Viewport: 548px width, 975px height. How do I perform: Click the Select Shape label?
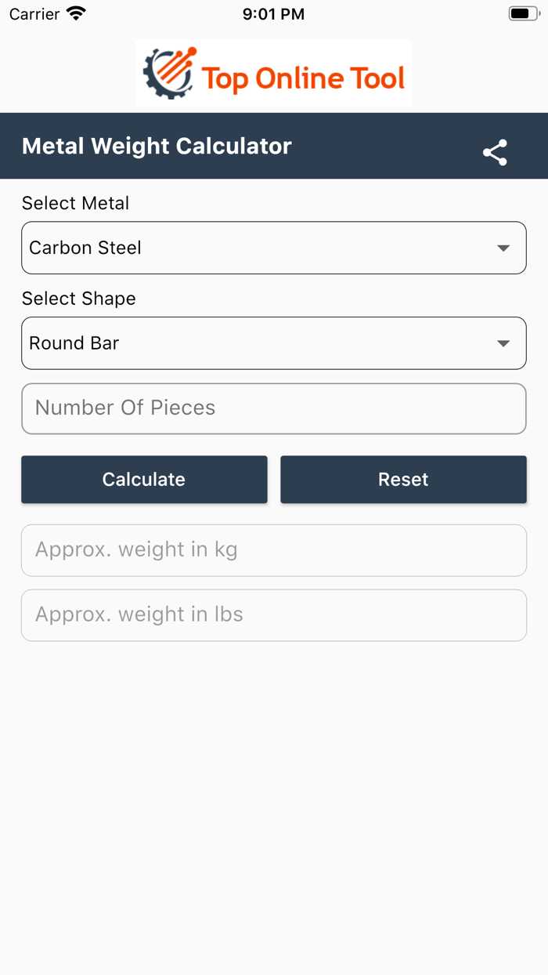click(78, 299)
